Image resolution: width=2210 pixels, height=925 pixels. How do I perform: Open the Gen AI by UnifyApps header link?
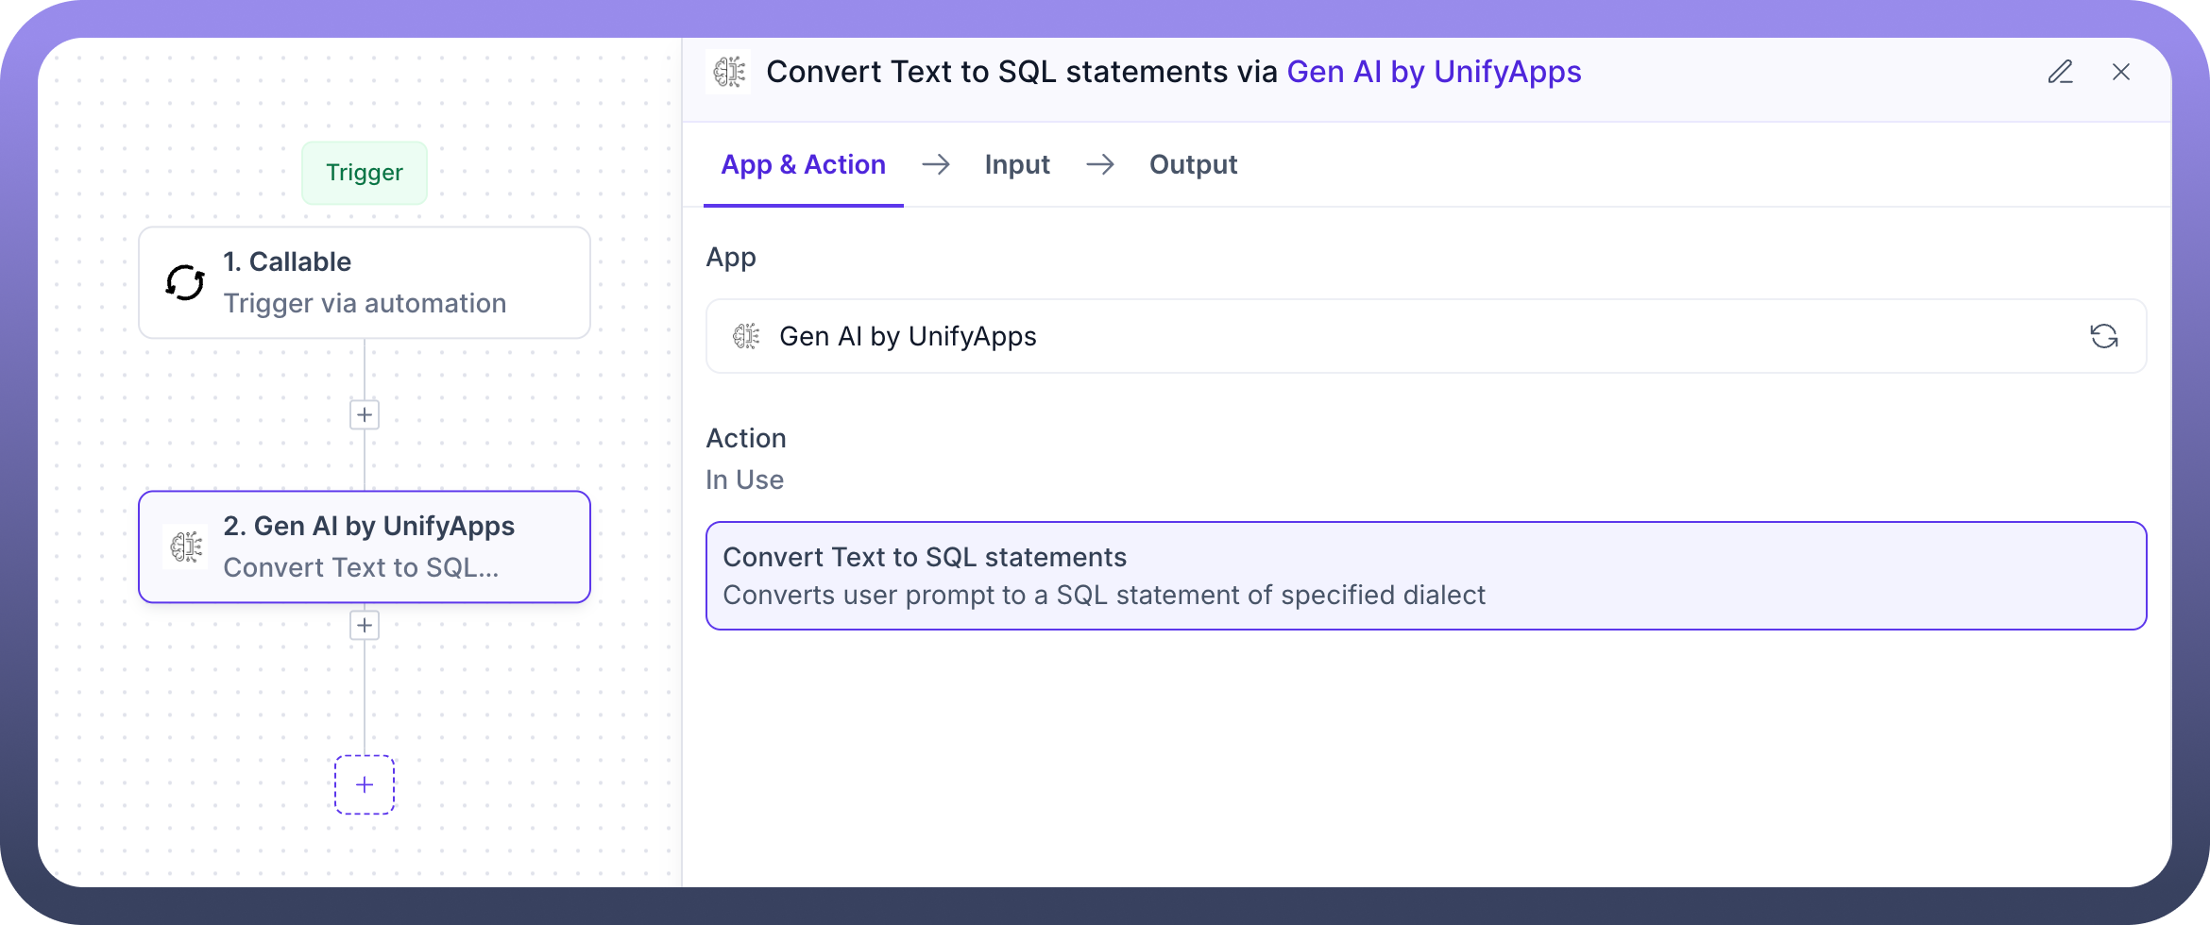click(x=1434, y=72)
